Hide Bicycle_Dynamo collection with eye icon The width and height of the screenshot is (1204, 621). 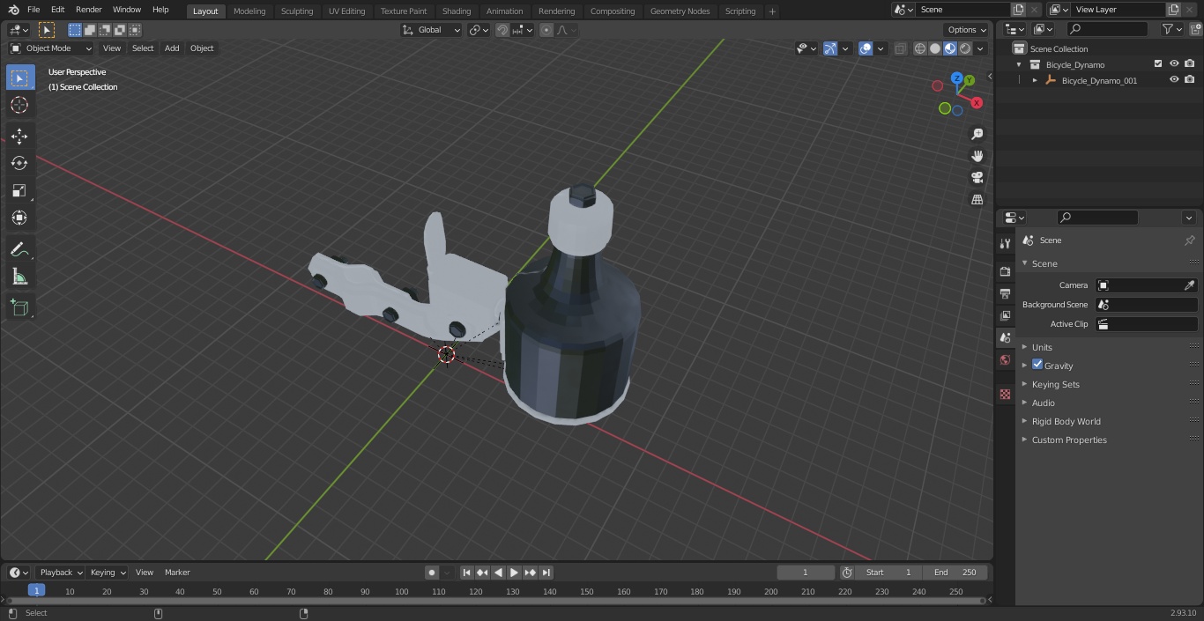pos(1173,64)
